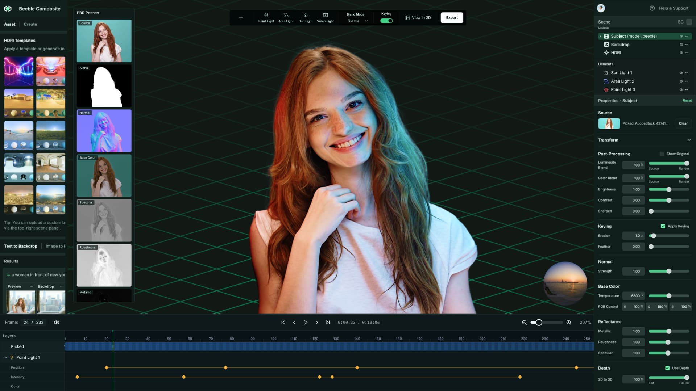Image resolution: width=696 pixels, height=391 pixels.
Task: Toggle the Keying switch in the toolbar
Action: pos(386,21)
